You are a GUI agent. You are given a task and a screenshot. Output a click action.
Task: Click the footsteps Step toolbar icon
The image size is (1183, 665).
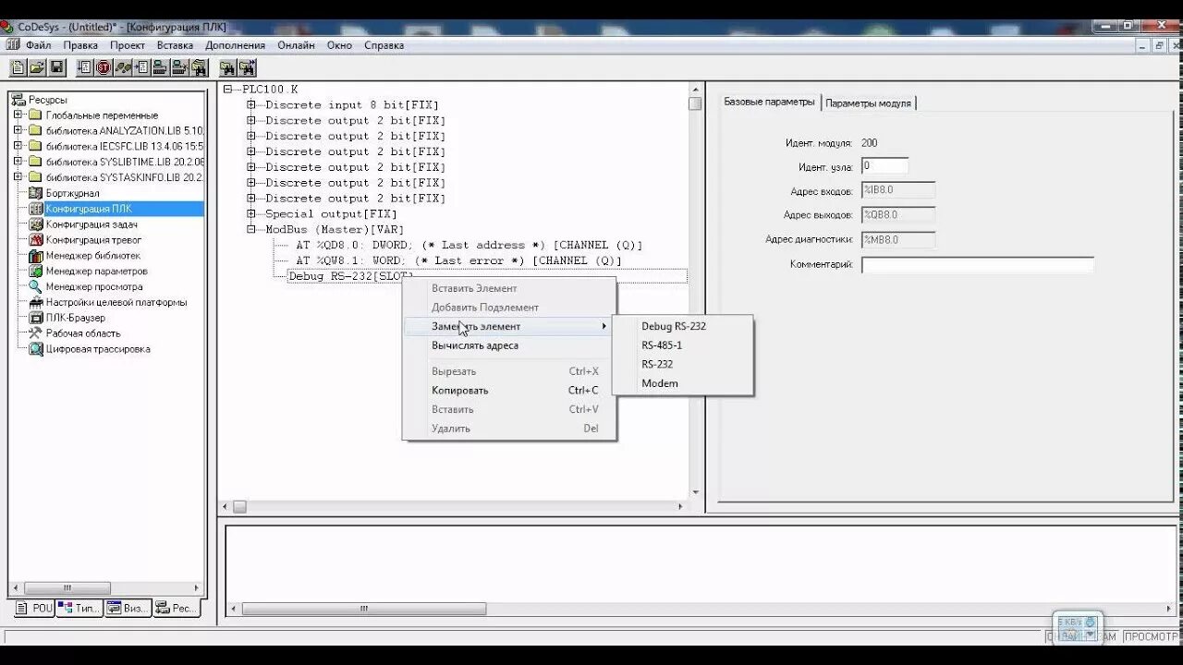click(123, 67)
